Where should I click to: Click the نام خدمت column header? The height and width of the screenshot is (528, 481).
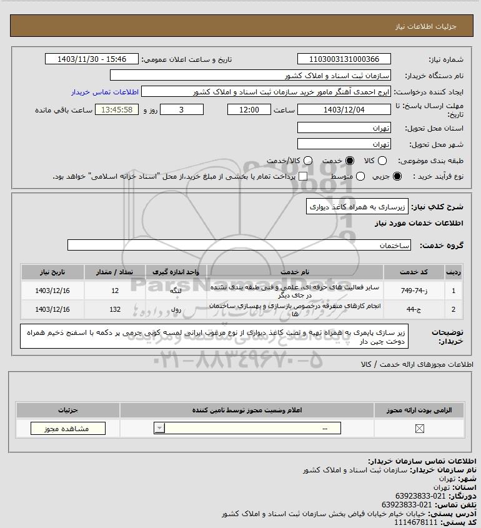295,272
